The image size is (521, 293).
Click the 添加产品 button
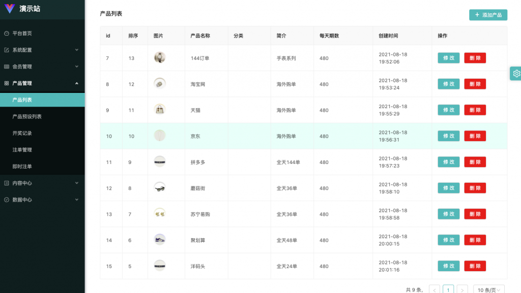(488, 15)
